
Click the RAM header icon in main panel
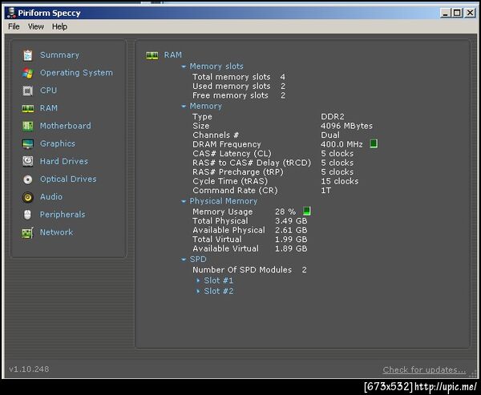coord(152,55)
